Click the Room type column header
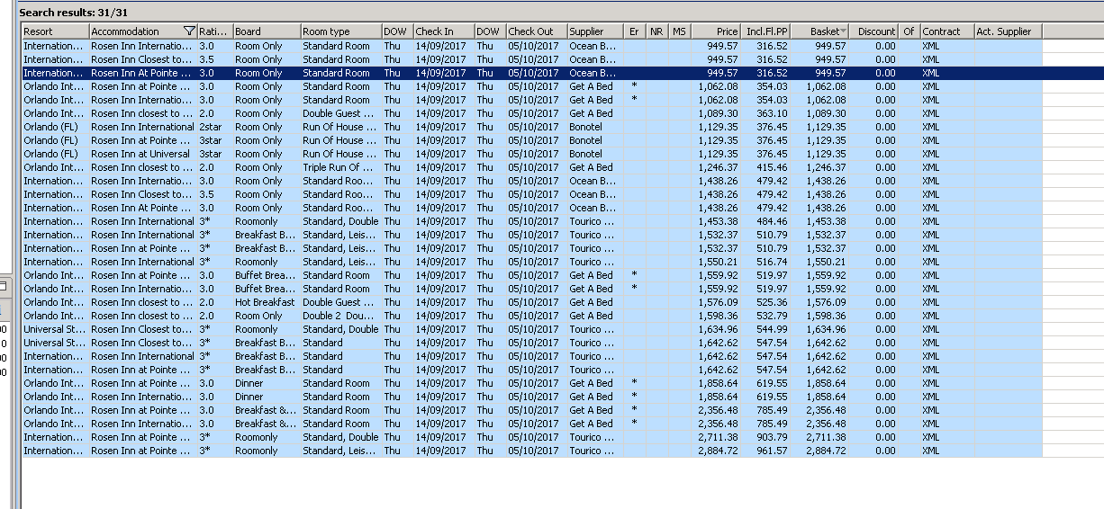This screenshot has width=1104, height=509. click(339, 31)
